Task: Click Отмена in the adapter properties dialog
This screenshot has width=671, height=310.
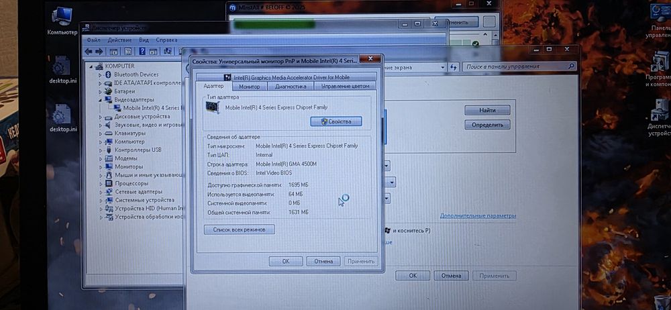Action: 323,261
